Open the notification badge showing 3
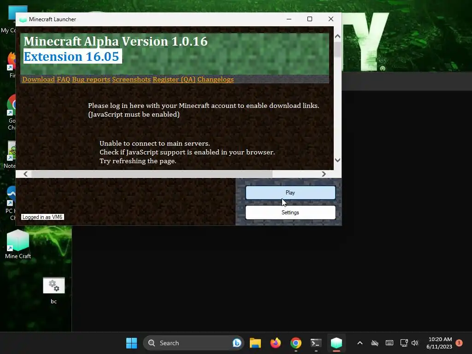The height and width of the screenshot is (354, 472). [x=459, y=342]
